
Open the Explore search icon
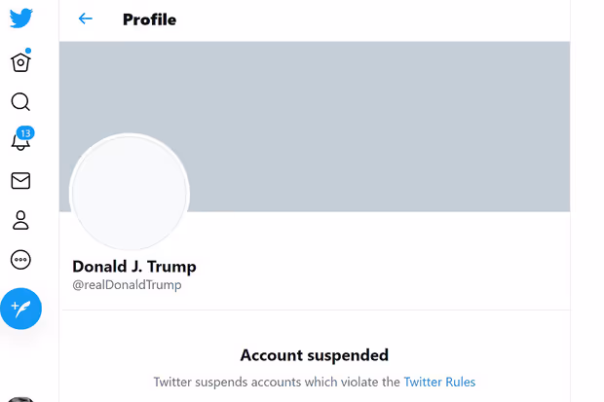[x=20, y=102]
